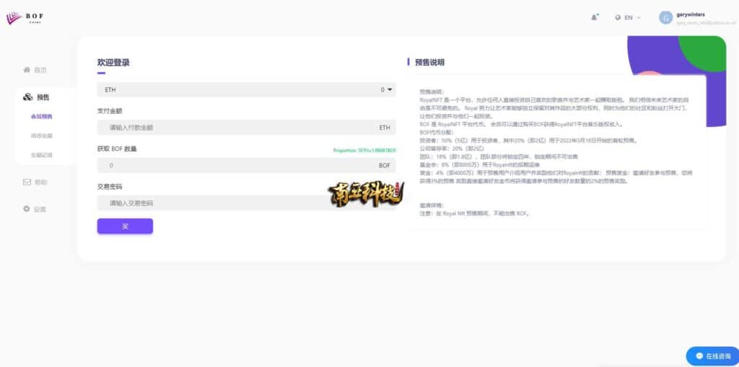The width and height of the screenshot is (739, 367).
Task: Open the notifications bell
Action: pyautogui.click(x=594, y=17)
